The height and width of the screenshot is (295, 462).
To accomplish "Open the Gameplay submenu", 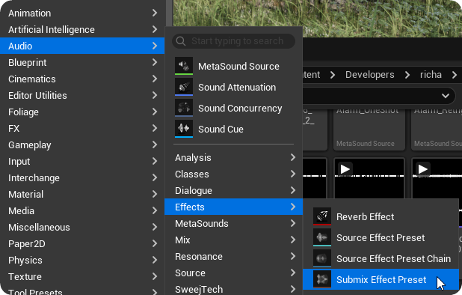I will point(82,145).
